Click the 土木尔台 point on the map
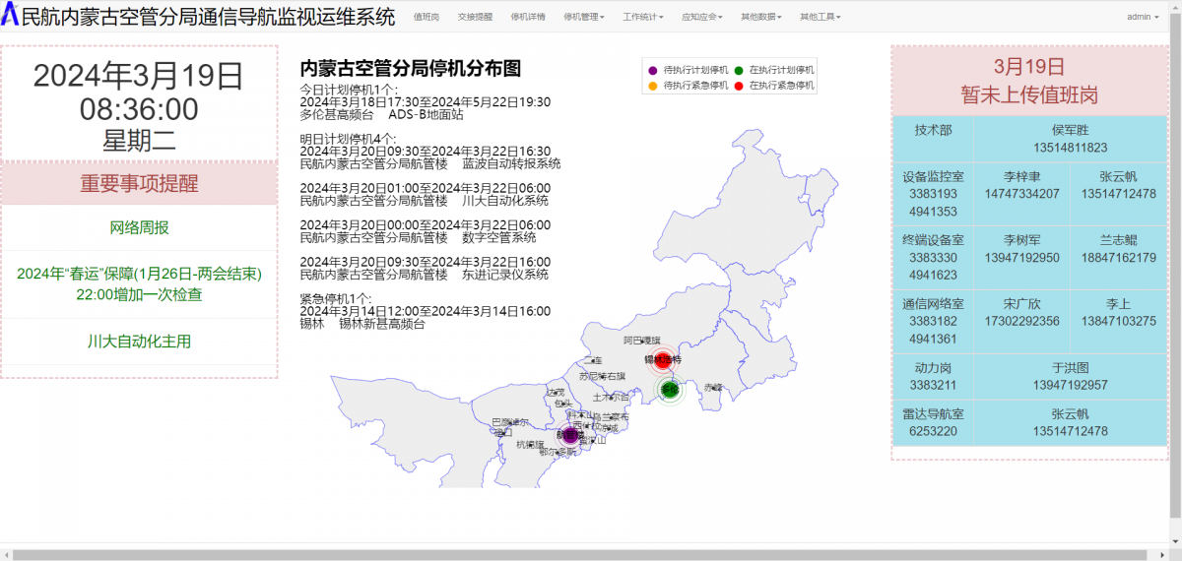This screenshot has width=1182, height=561. coord(611,398)
